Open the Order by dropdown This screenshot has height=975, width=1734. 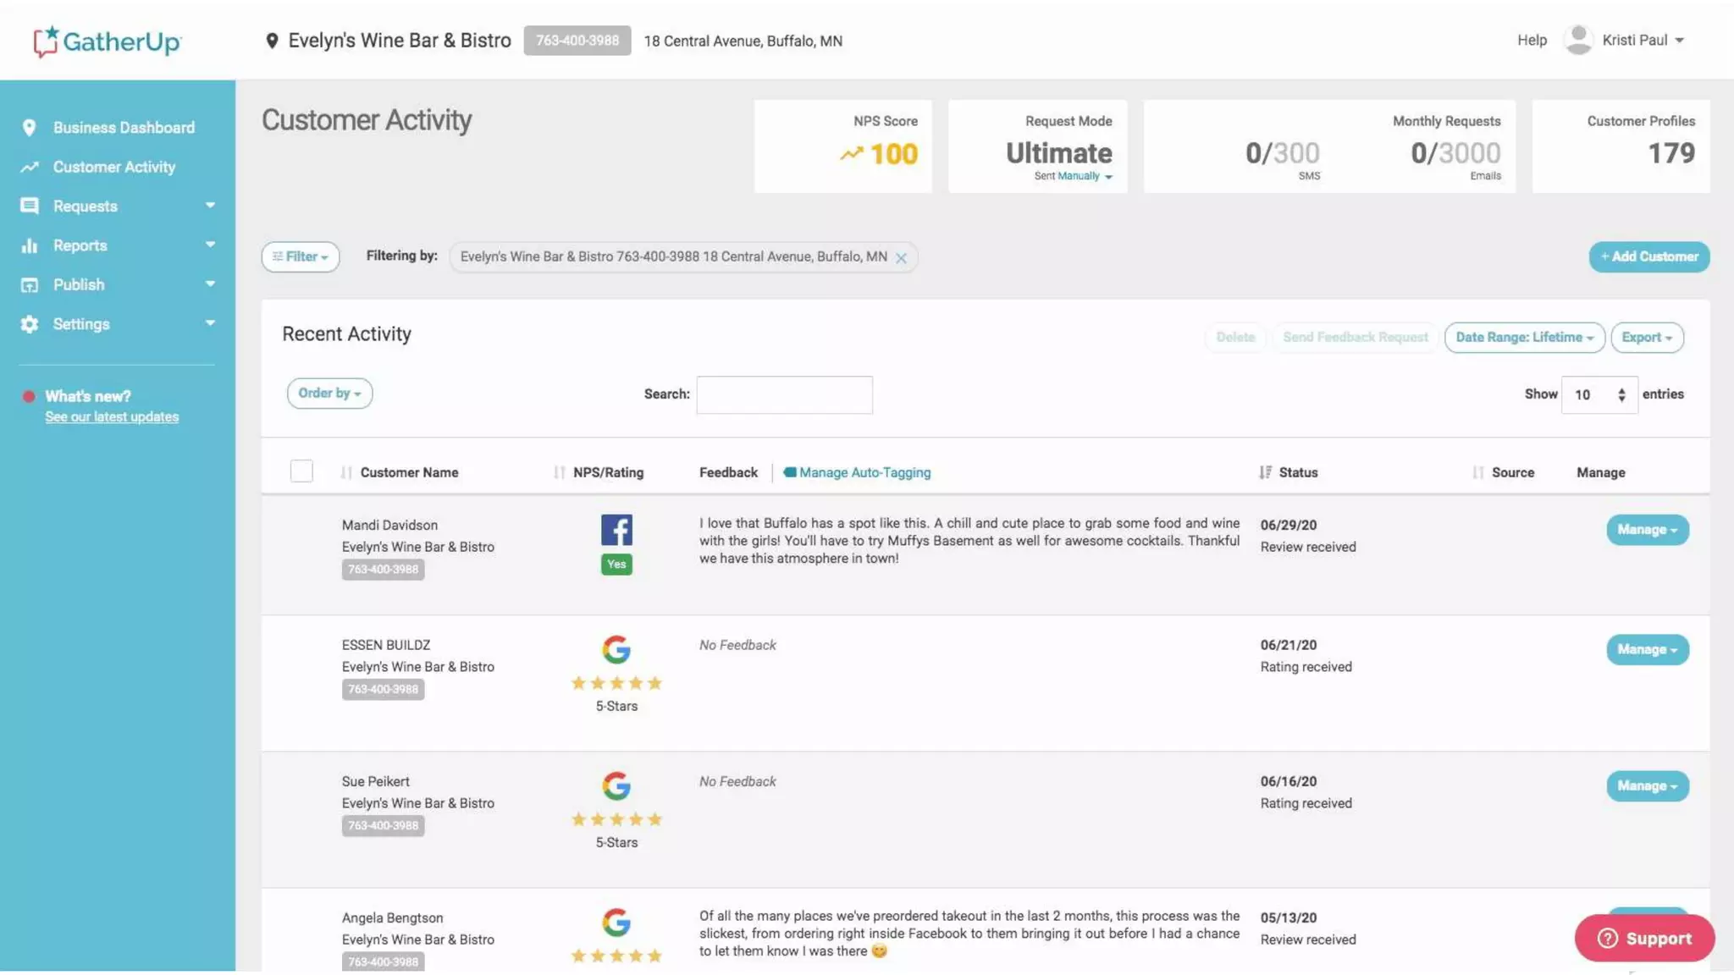(329, 394)
